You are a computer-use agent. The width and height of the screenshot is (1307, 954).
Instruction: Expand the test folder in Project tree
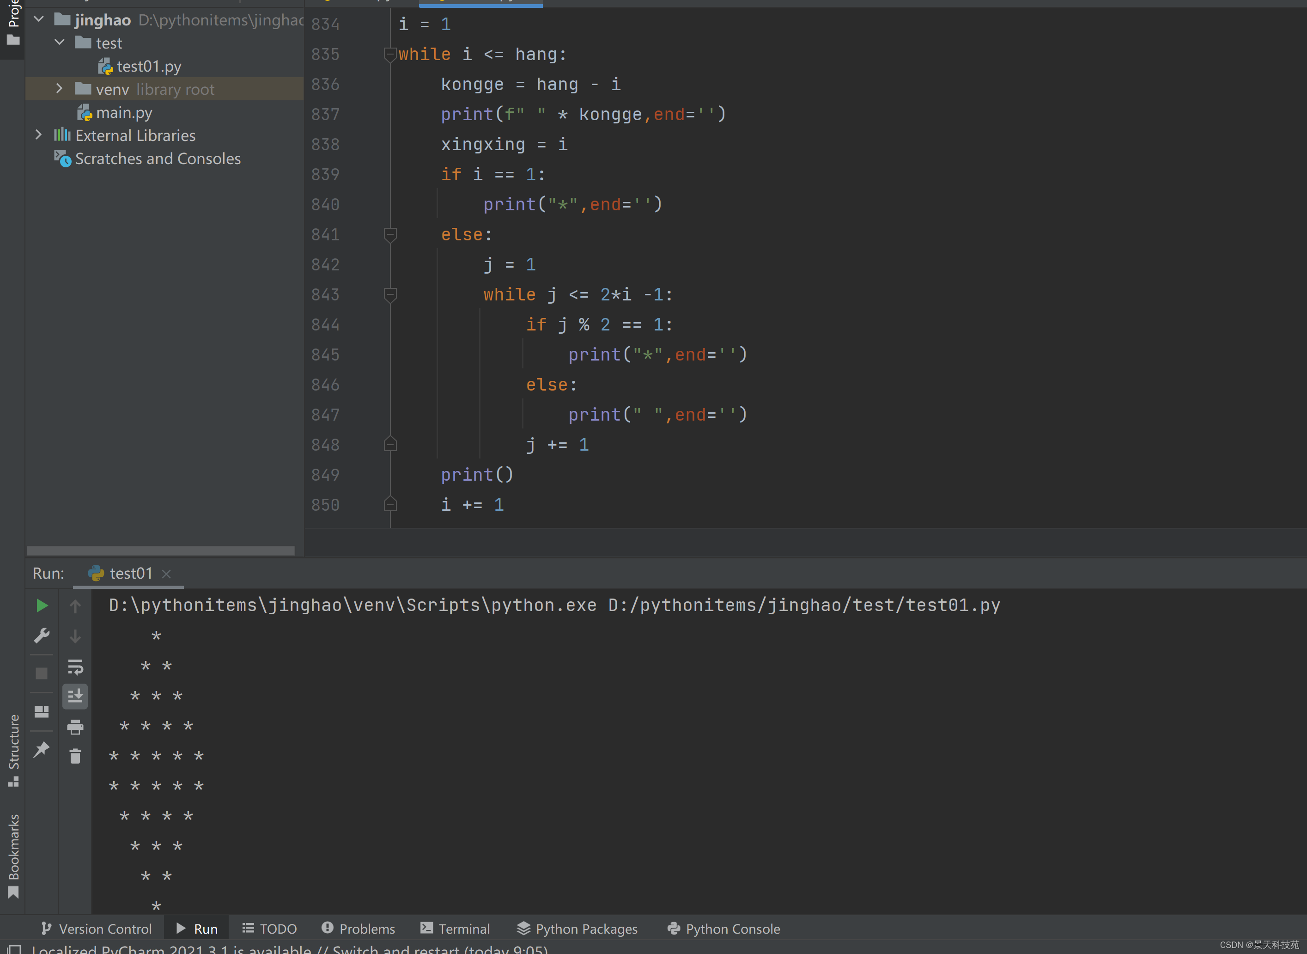pyautogui.click(x=59, y=43)
